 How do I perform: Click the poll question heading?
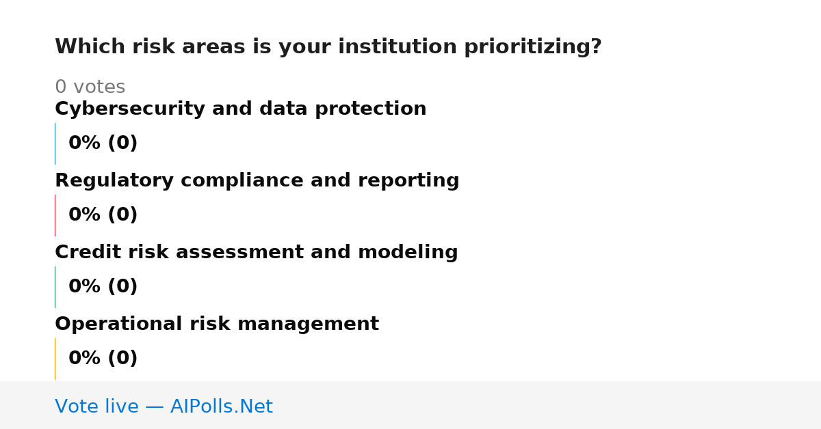[328, 47]
